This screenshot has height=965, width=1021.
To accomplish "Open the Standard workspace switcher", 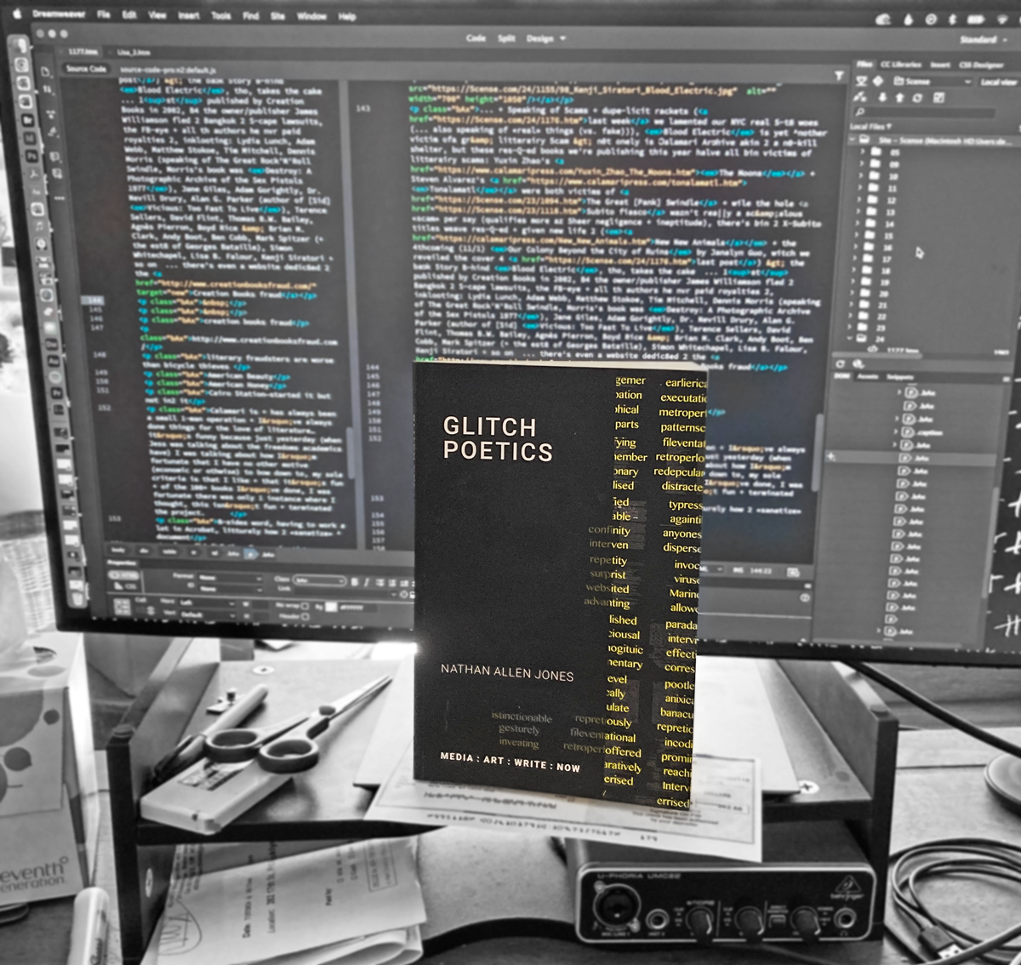I will click(x=984, y=40).
